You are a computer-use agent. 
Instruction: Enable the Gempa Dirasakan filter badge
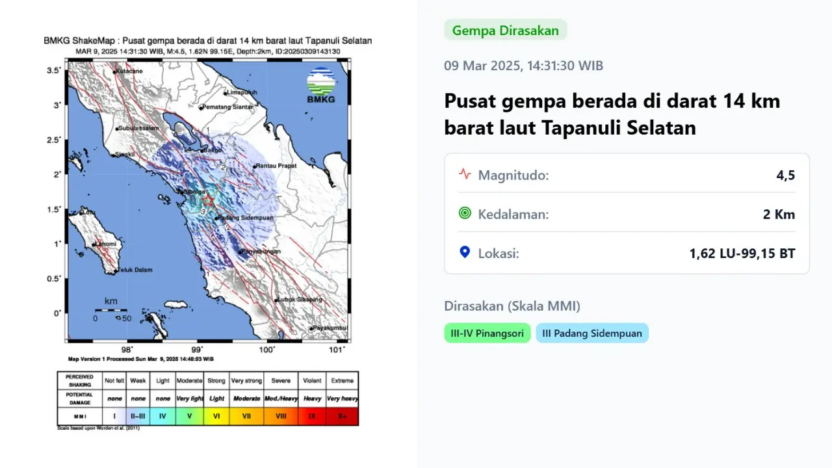click(505, 30)
